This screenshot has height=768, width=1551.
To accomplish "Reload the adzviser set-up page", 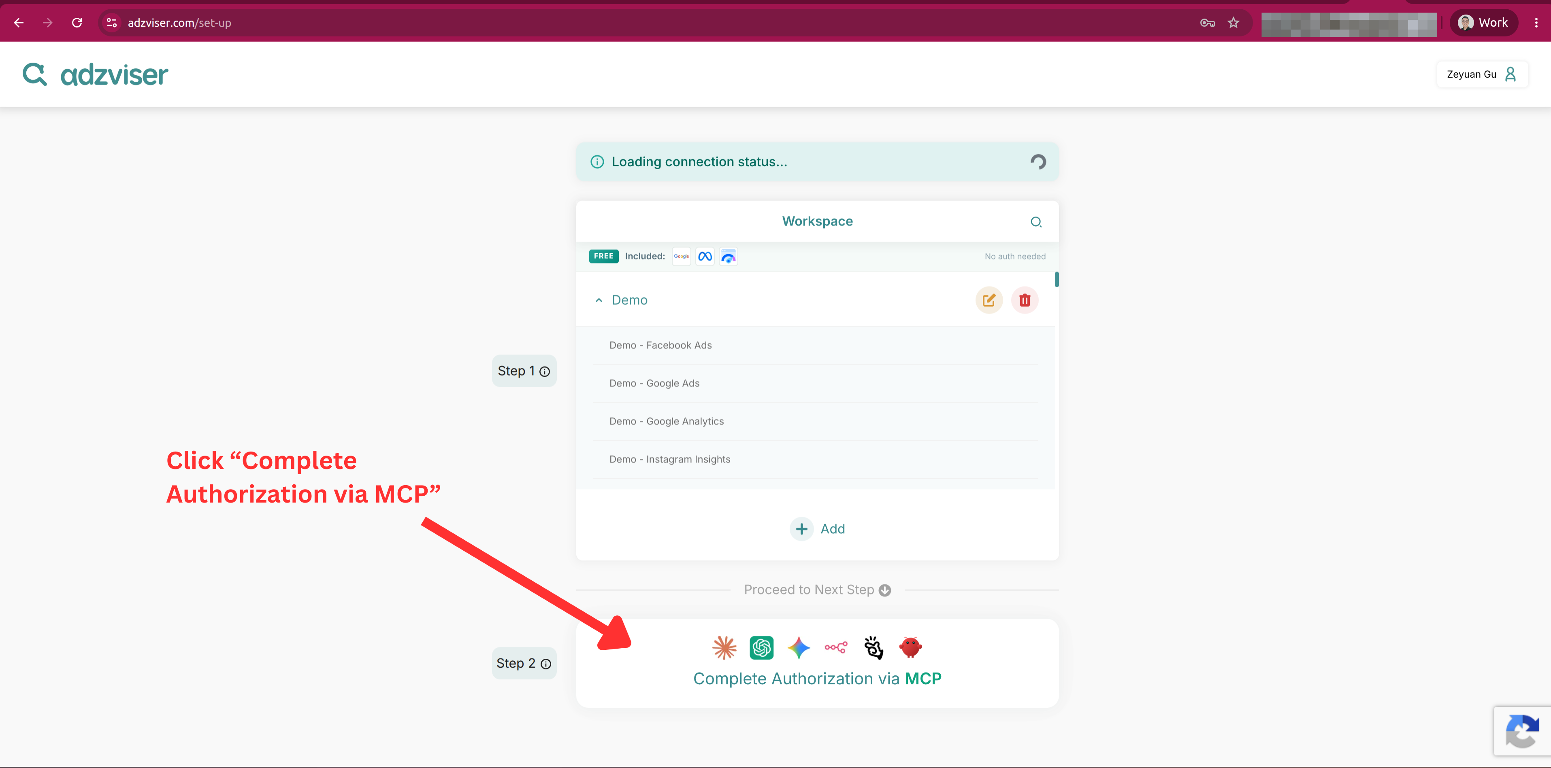I will (x=77, y=23).
